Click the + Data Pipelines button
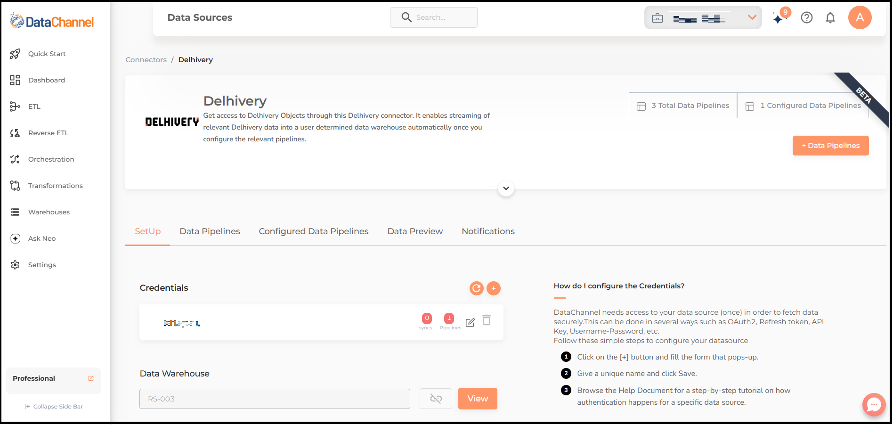 pyautogui.click(x=831, y=146)
